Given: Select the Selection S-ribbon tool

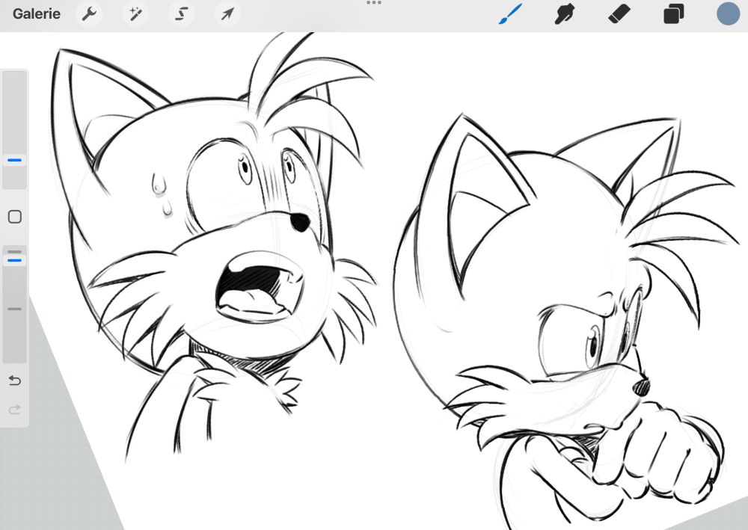Looking at the screenshot, I should 181,14.
